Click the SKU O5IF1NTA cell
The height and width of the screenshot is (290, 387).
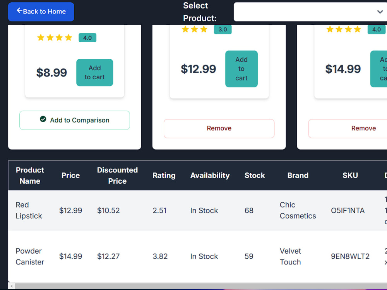point(348,210)
